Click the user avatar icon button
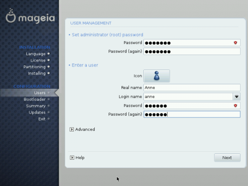Viewport: 248px width, 186px height. (x=157, y=76)
